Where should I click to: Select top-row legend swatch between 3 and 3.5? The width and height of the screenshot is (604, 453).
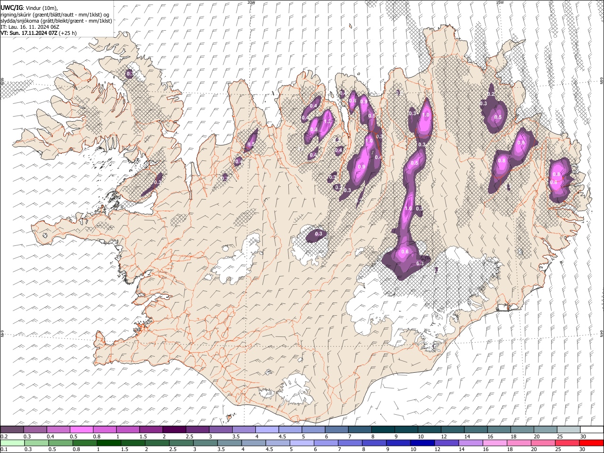coord(220,430)
